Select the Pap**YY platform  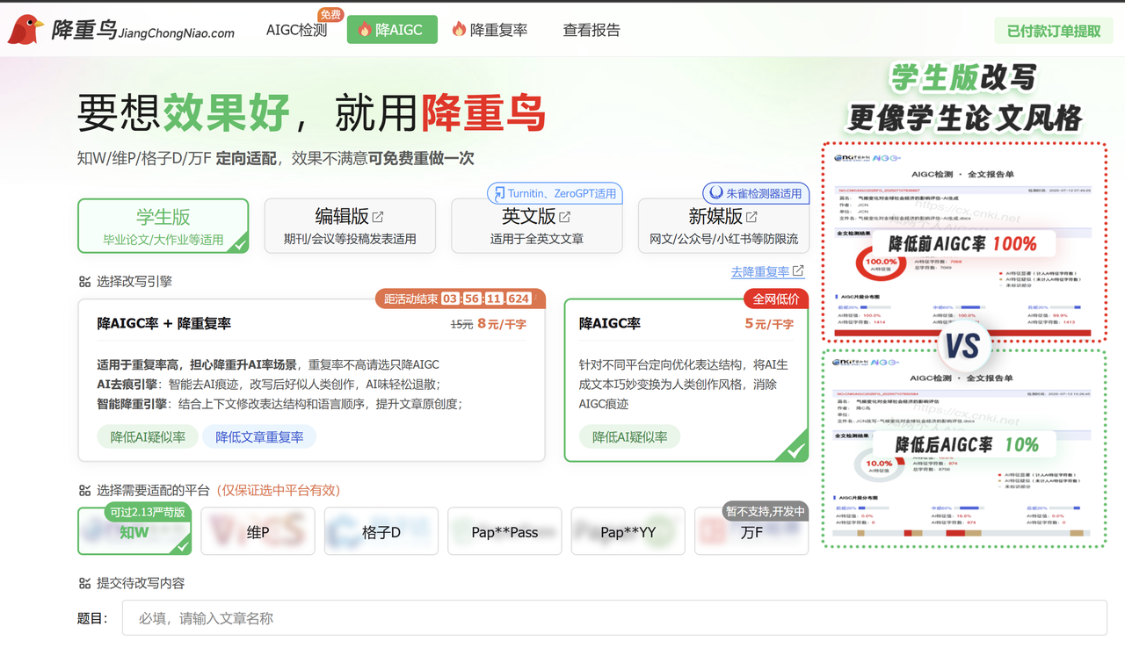[628, 531]
